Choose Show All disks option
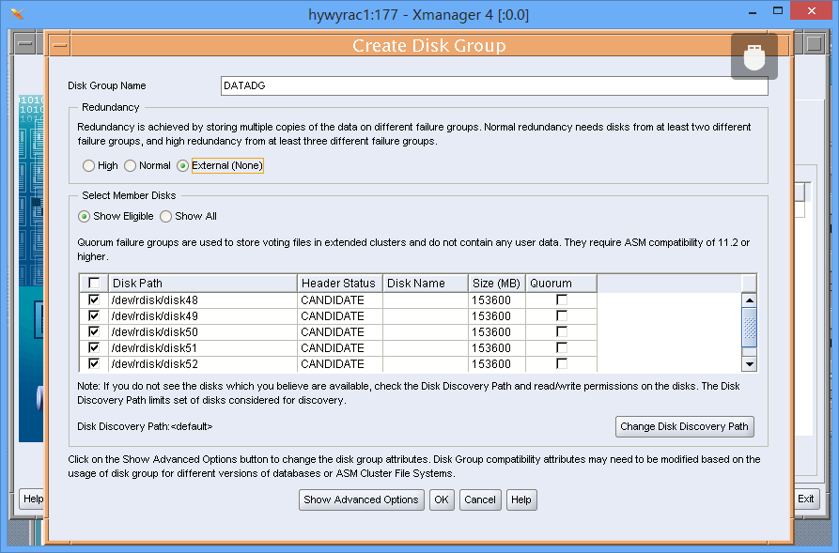The width and height of the screenshot is (839, 553). (x=166, y=217)
